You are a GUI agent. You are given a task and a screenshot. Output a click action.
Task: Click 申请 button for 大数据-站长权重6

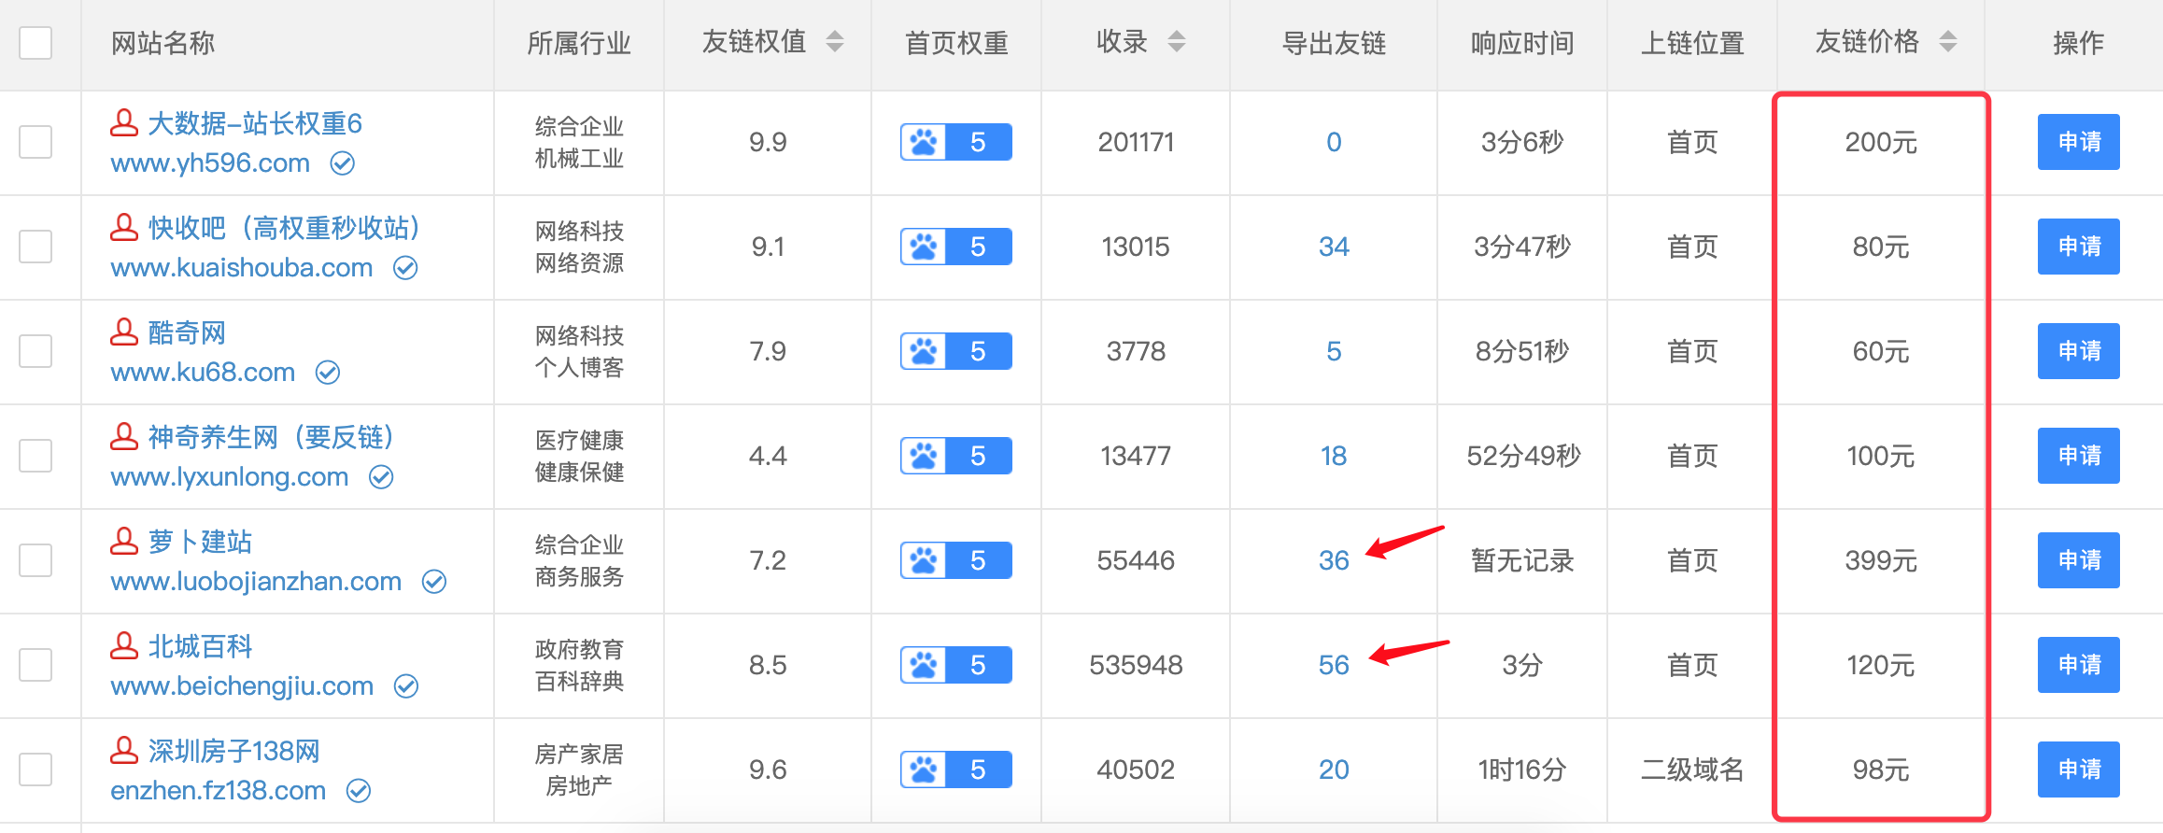(x=2078, y=142)
